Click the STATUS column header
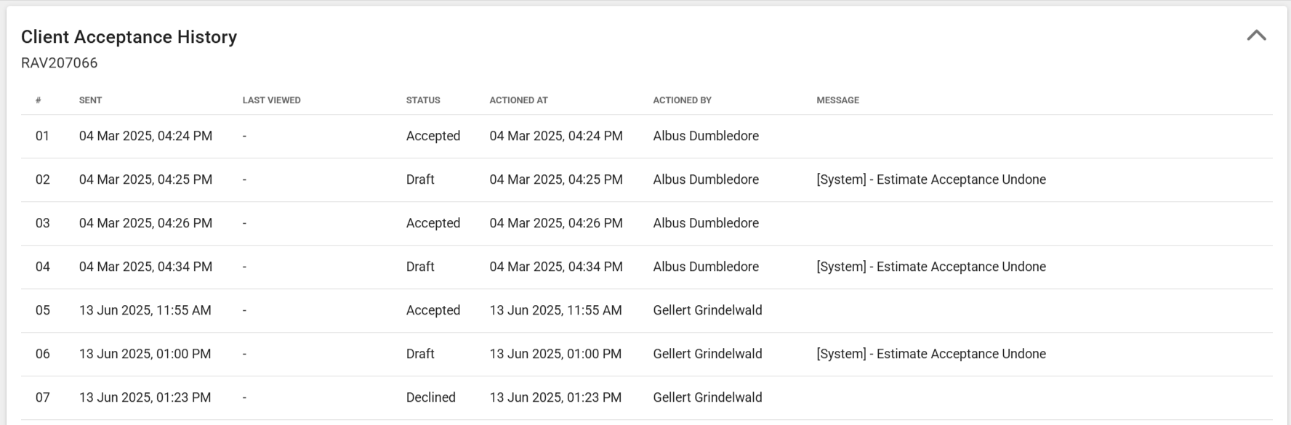The height and width of the screenshot is (425, 1291). pyautogui.click(x=423, y=100)
